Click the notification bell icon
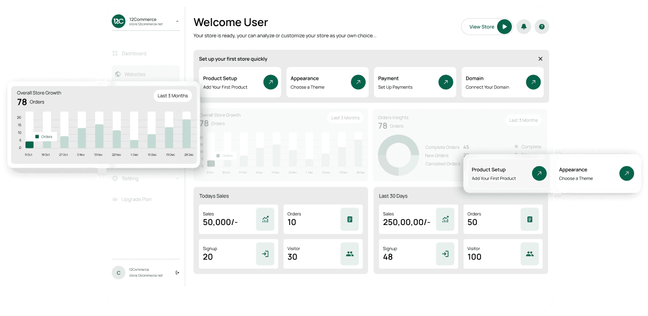This screenshot has height=316, width=648. click(x=524, y=26)
